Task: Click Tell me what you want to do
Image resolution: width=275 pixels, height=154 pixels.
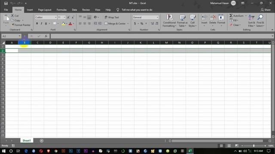Action: [x=137, y=10]
